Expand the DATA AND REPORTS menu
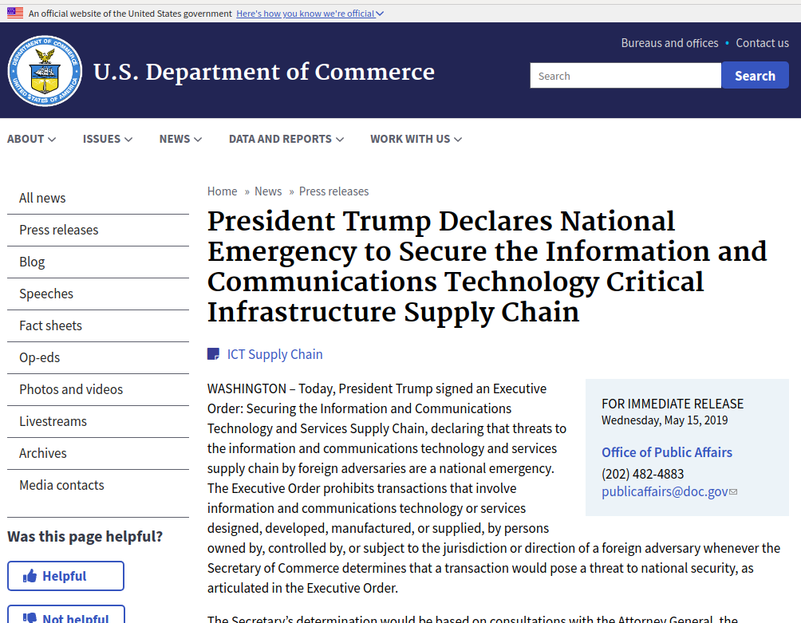 click(286, 139)
